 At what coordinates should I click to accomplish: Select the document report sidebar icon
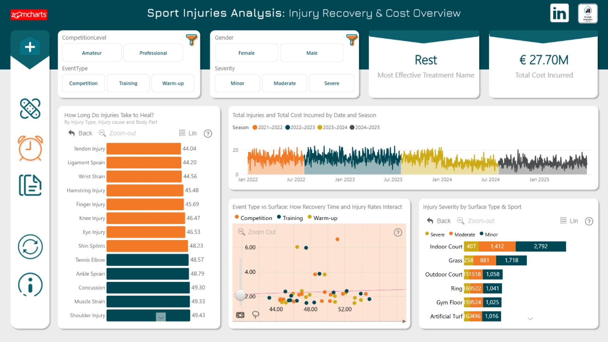point(30,185)
